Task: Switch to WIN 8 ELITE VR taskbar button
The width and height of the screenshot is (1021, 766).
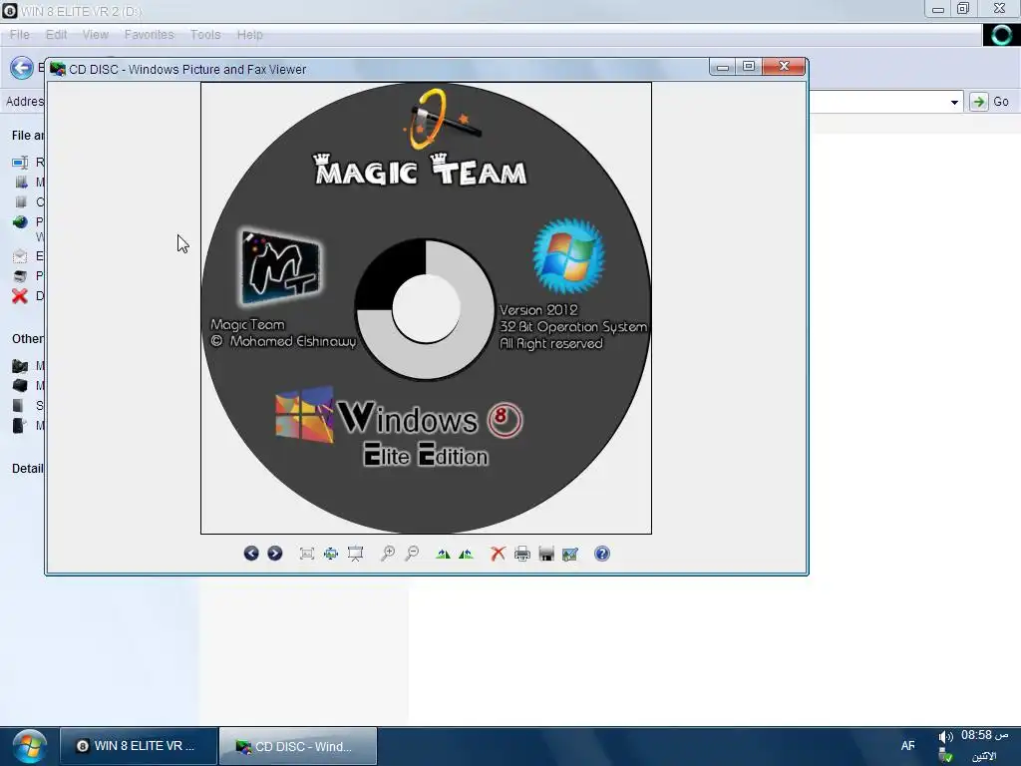Action: tap(138, 746)
